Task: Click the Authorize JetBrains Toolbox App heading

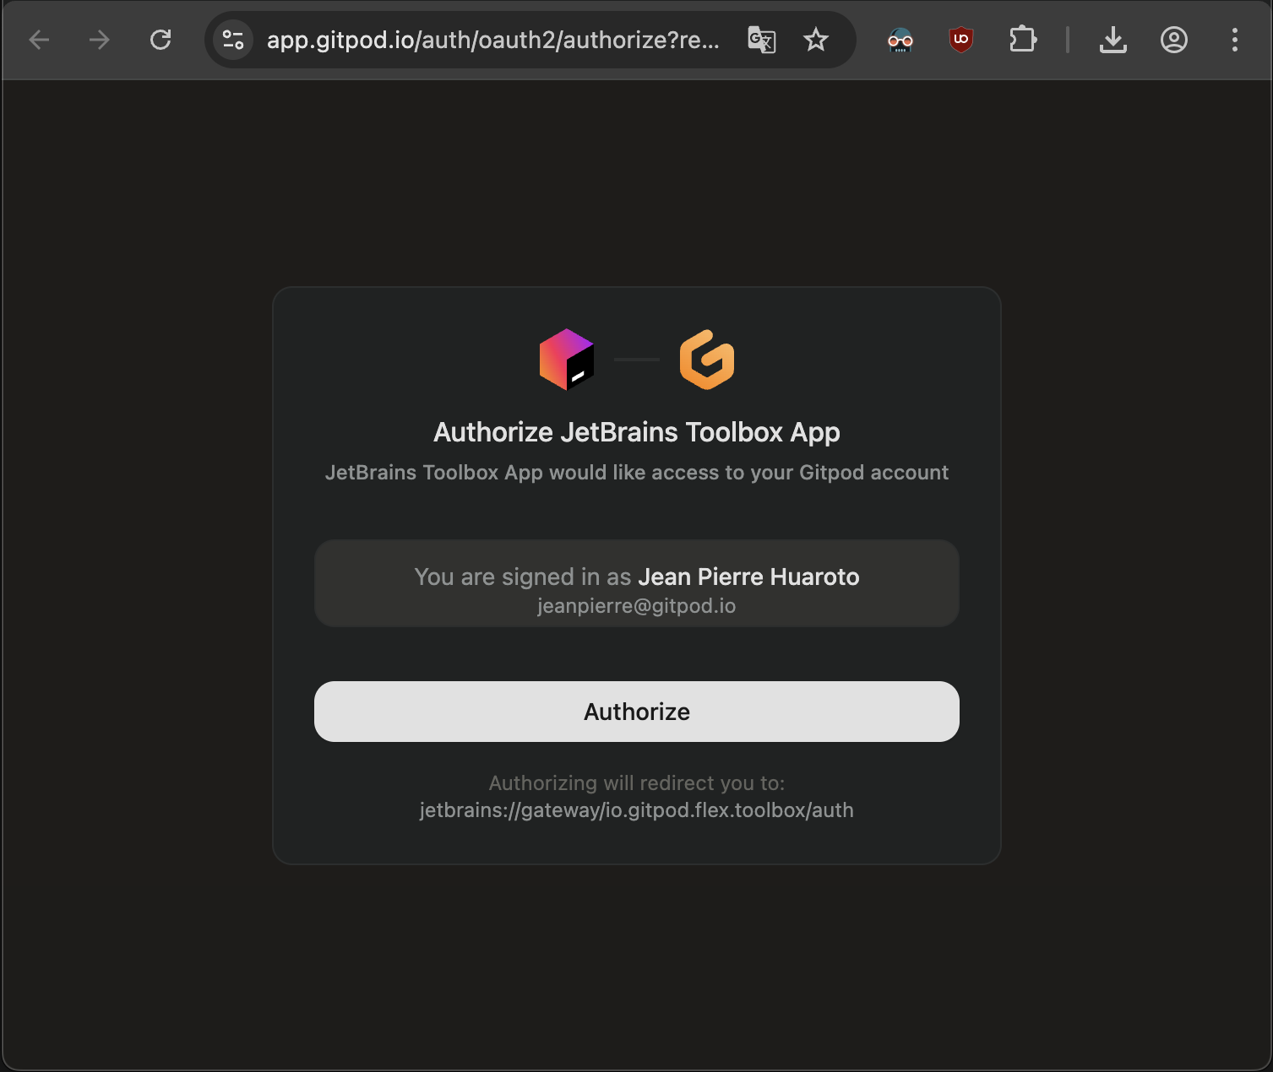Action: pyautogui.click(x=636, y=432)
